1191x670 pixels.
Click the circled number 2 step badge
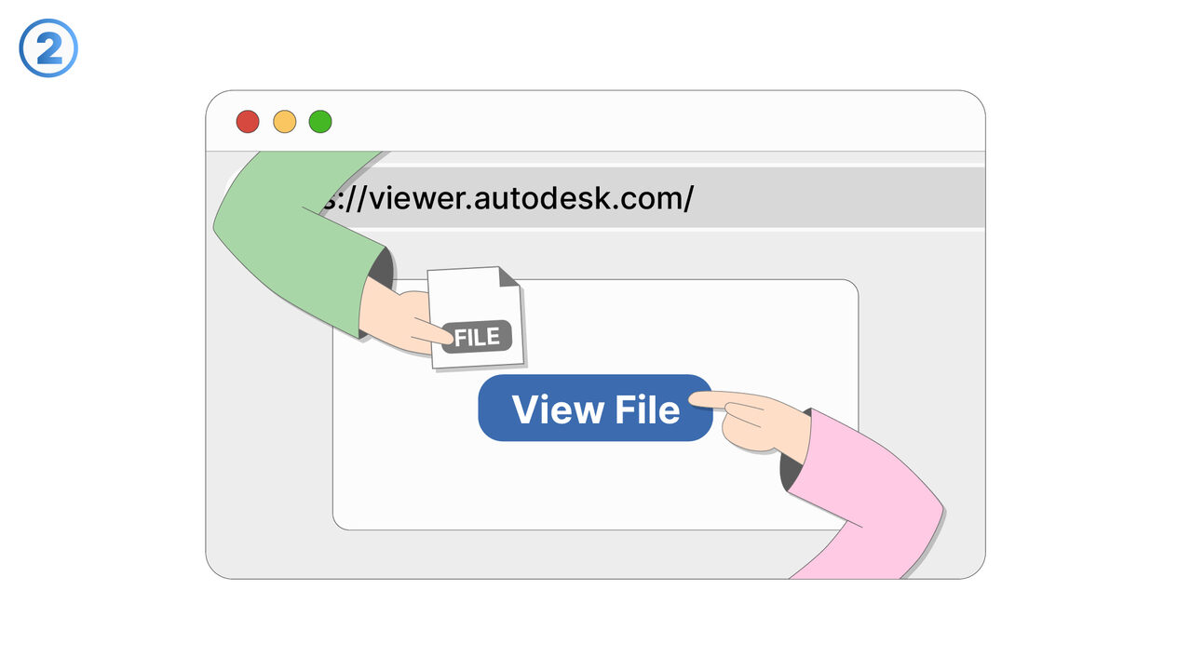click(47, 48)
